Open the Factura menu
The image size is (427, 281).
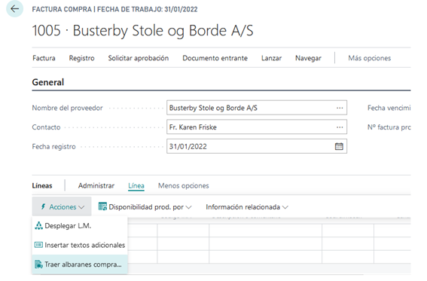(x=44, y=58)
